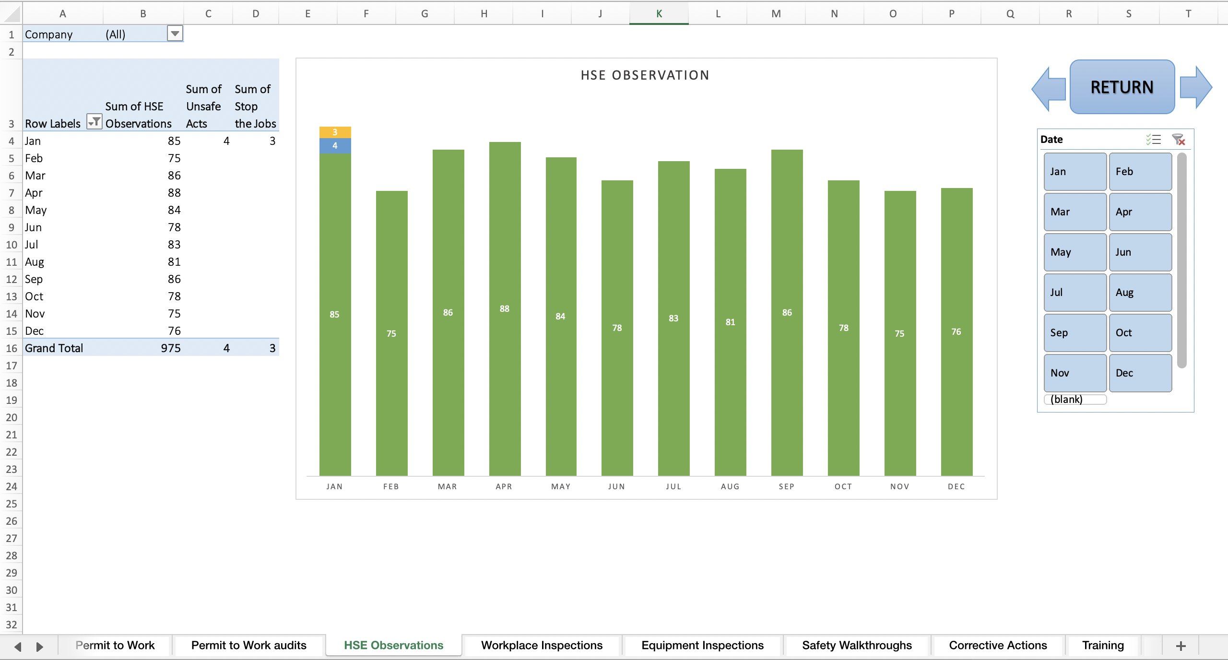1228x660 pixels.
Task: Click the next-sheet navigation arrow
Action: click(x=39, y=645)
